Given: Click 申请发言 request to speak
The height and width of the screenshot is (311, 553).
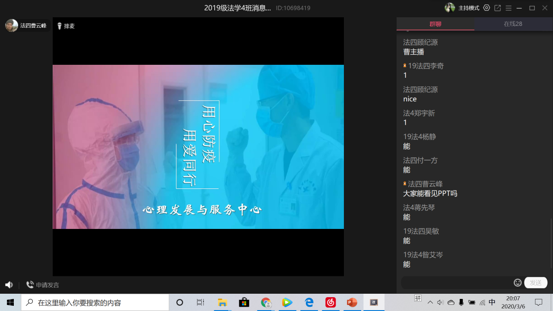Looking at the screenshot, I should coord(42,285).
